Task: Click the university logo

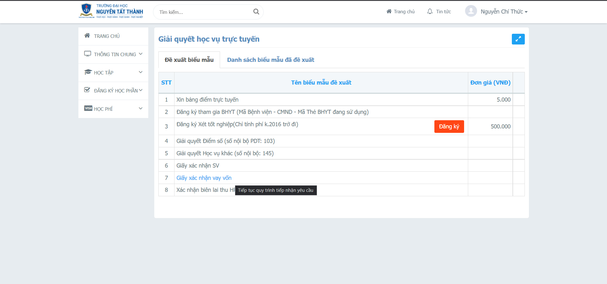Action: (x=111, y=11)
